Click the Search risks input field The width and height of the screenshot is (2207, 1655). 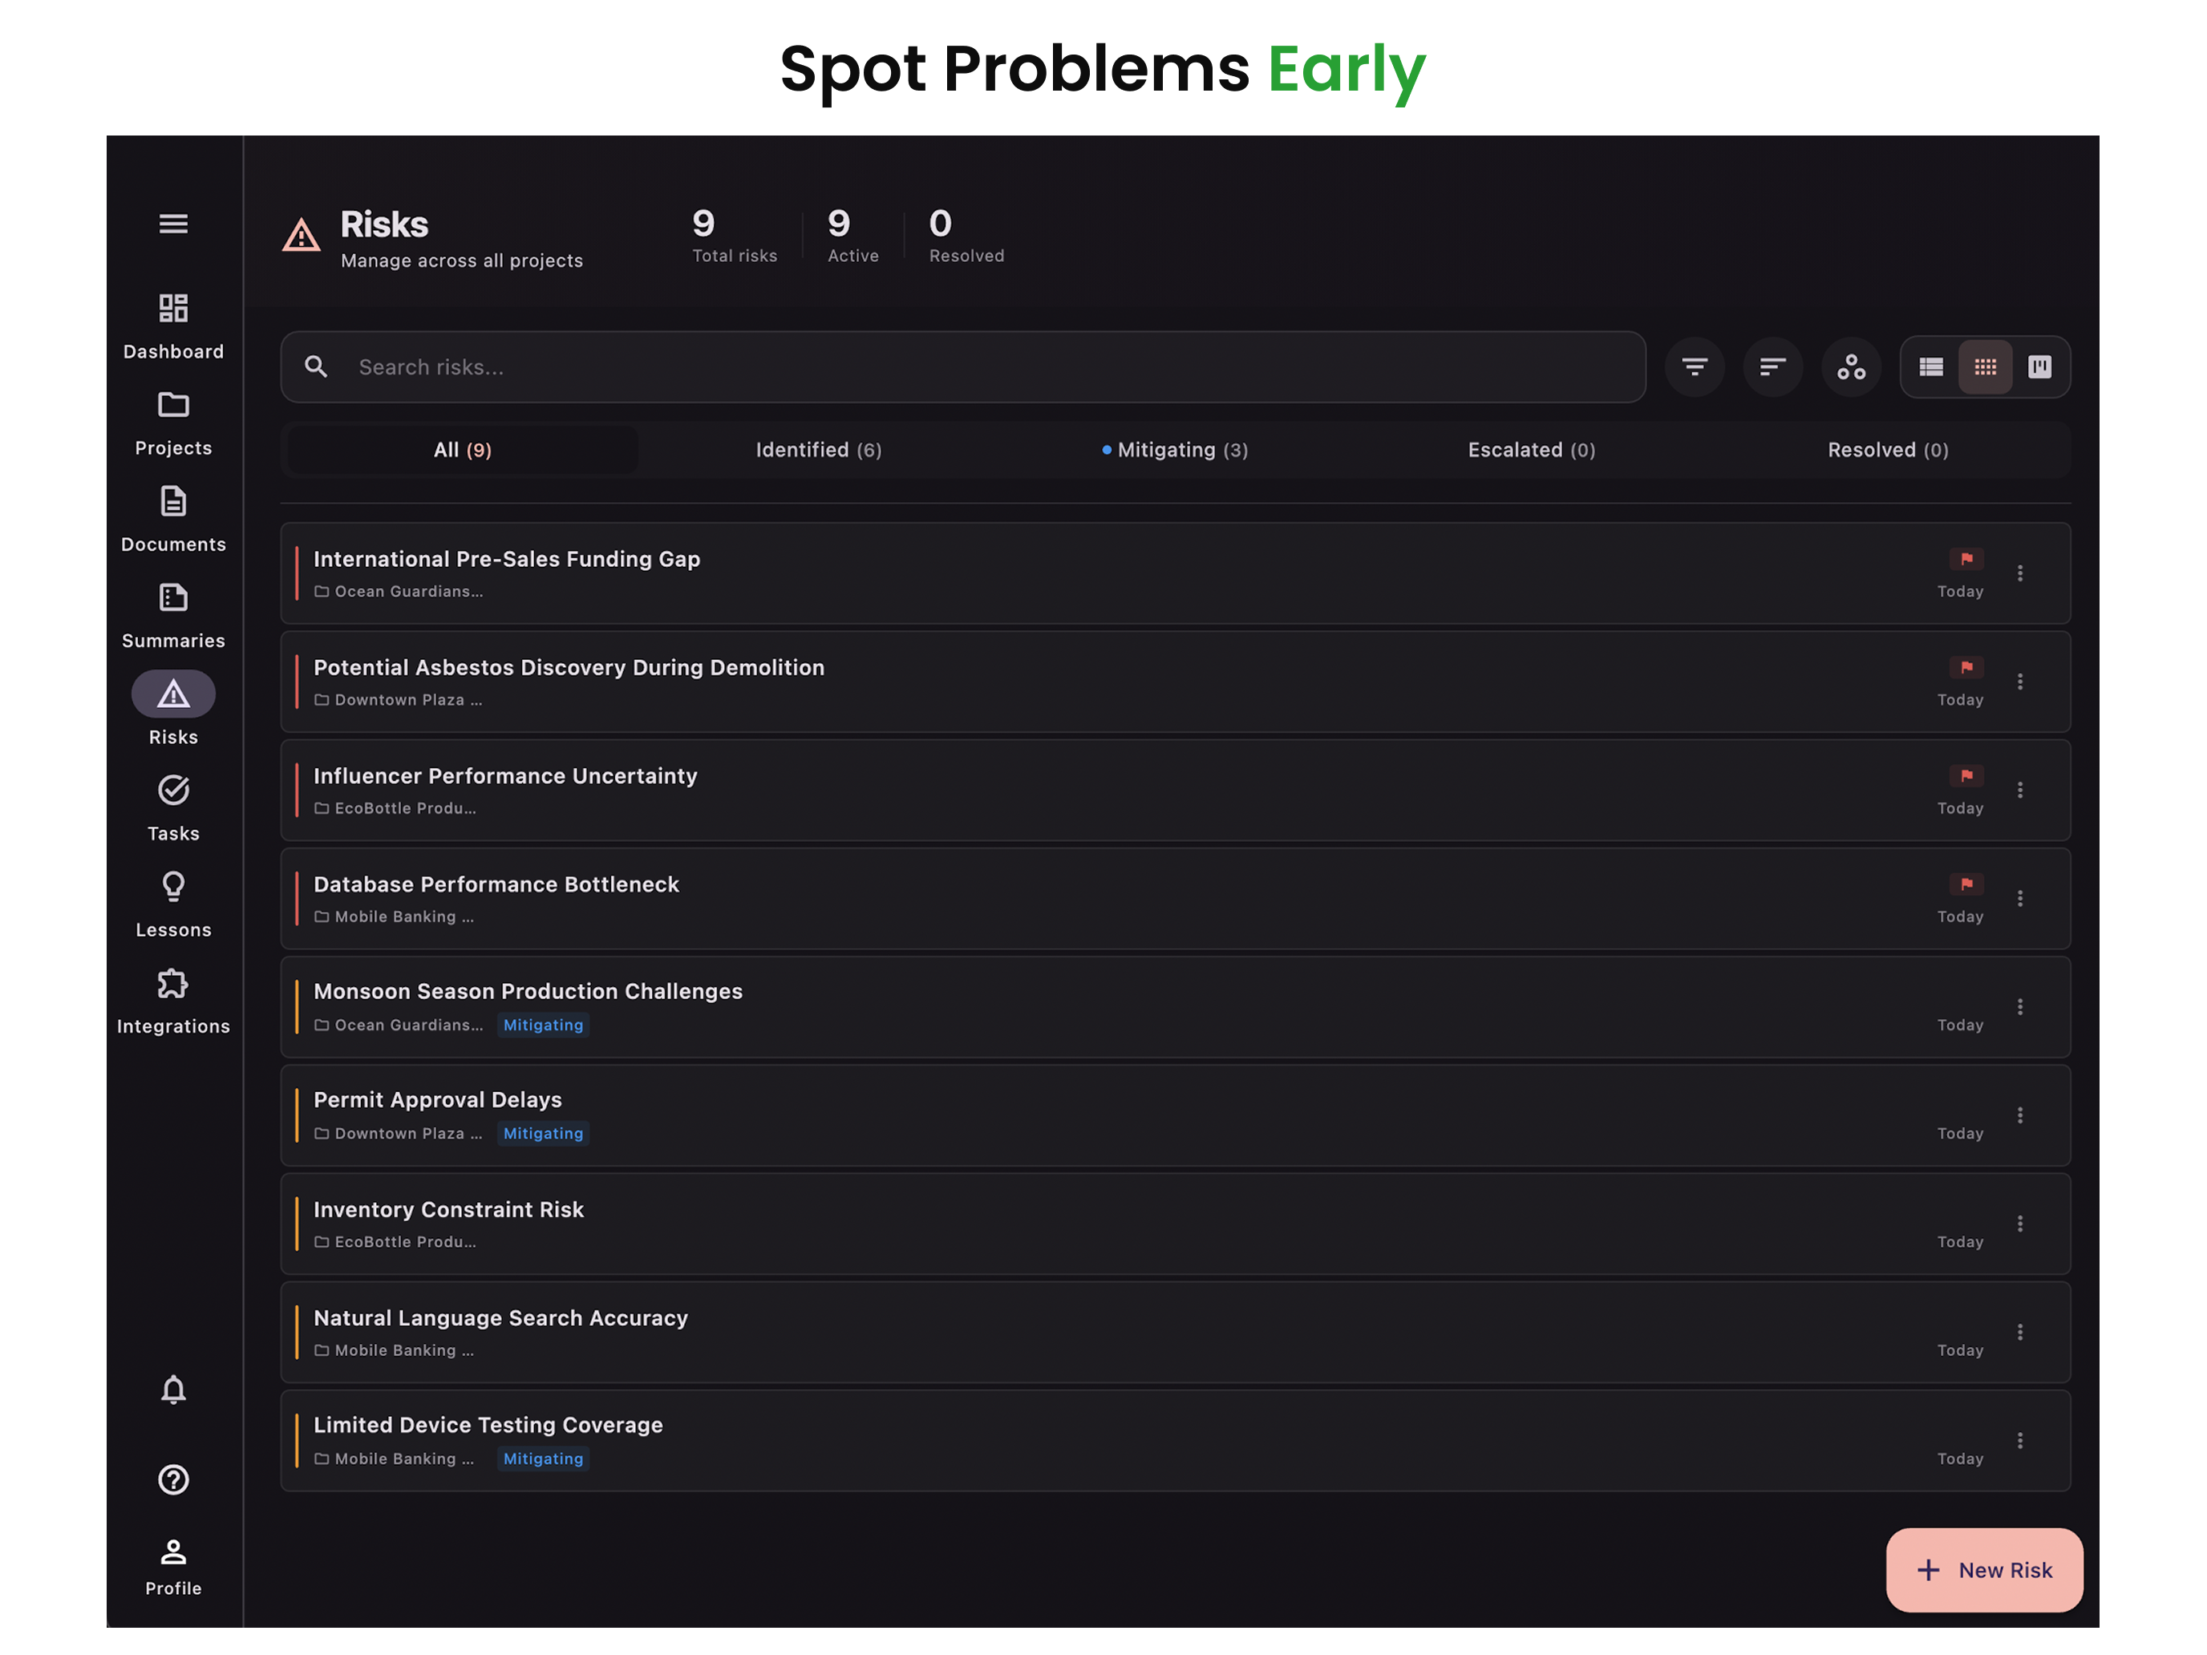pos(963,367)
